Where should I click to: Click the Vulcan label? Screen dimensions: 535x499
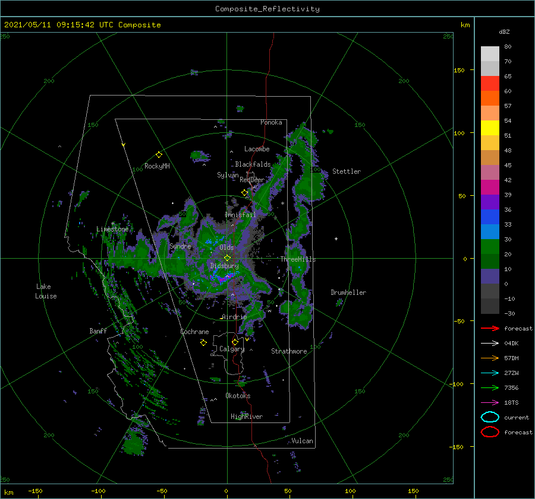(302, 441)
